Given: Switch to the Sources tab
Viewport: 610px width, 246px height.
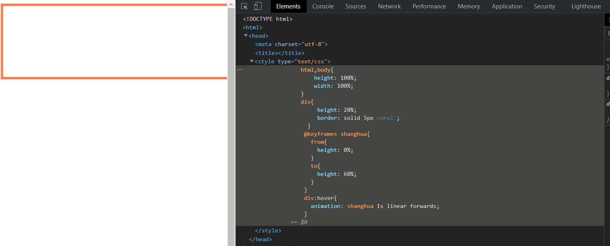Looking at the screenshot, I should [x=356, y=6].
